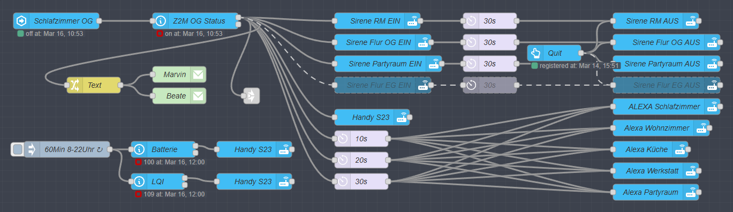Click the Text node shuffle switch icon

click(x=75, y=85)
